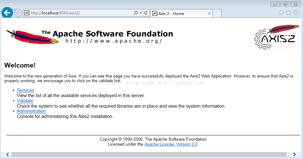Close the Axis 2 - Home tab
Image resolution: width=303 pixels, height=159 pixels.
209,13
